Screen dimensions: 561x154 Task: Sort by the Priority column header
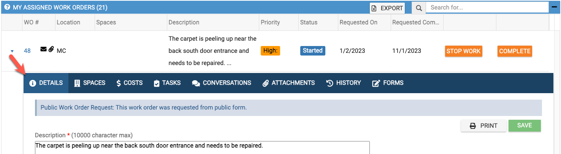[x=270, y=22]
